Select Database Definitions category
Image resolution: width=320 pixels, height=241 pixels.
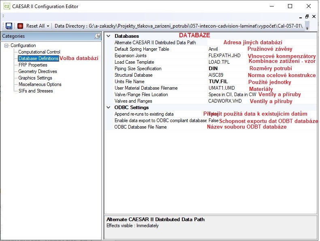38,58
